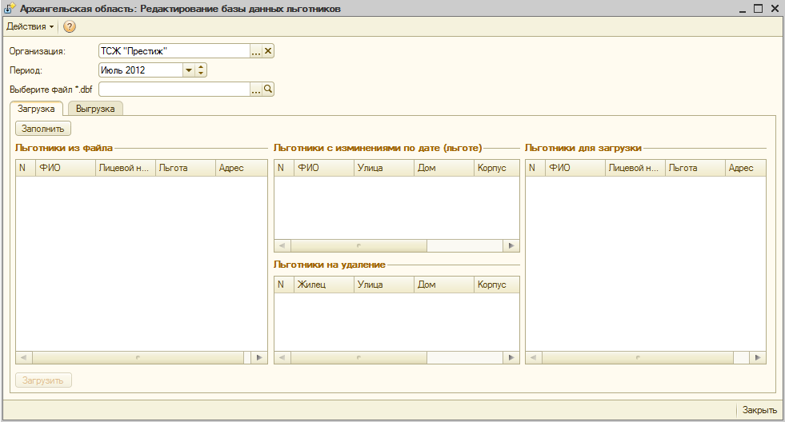The width and height of the screenshot is (785, 422).
Task: Click left scroll arrow under Льготники на удаление
Action: [282, 358]
